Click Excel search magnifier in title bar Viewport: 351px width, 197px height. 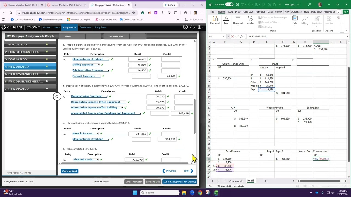310,5
